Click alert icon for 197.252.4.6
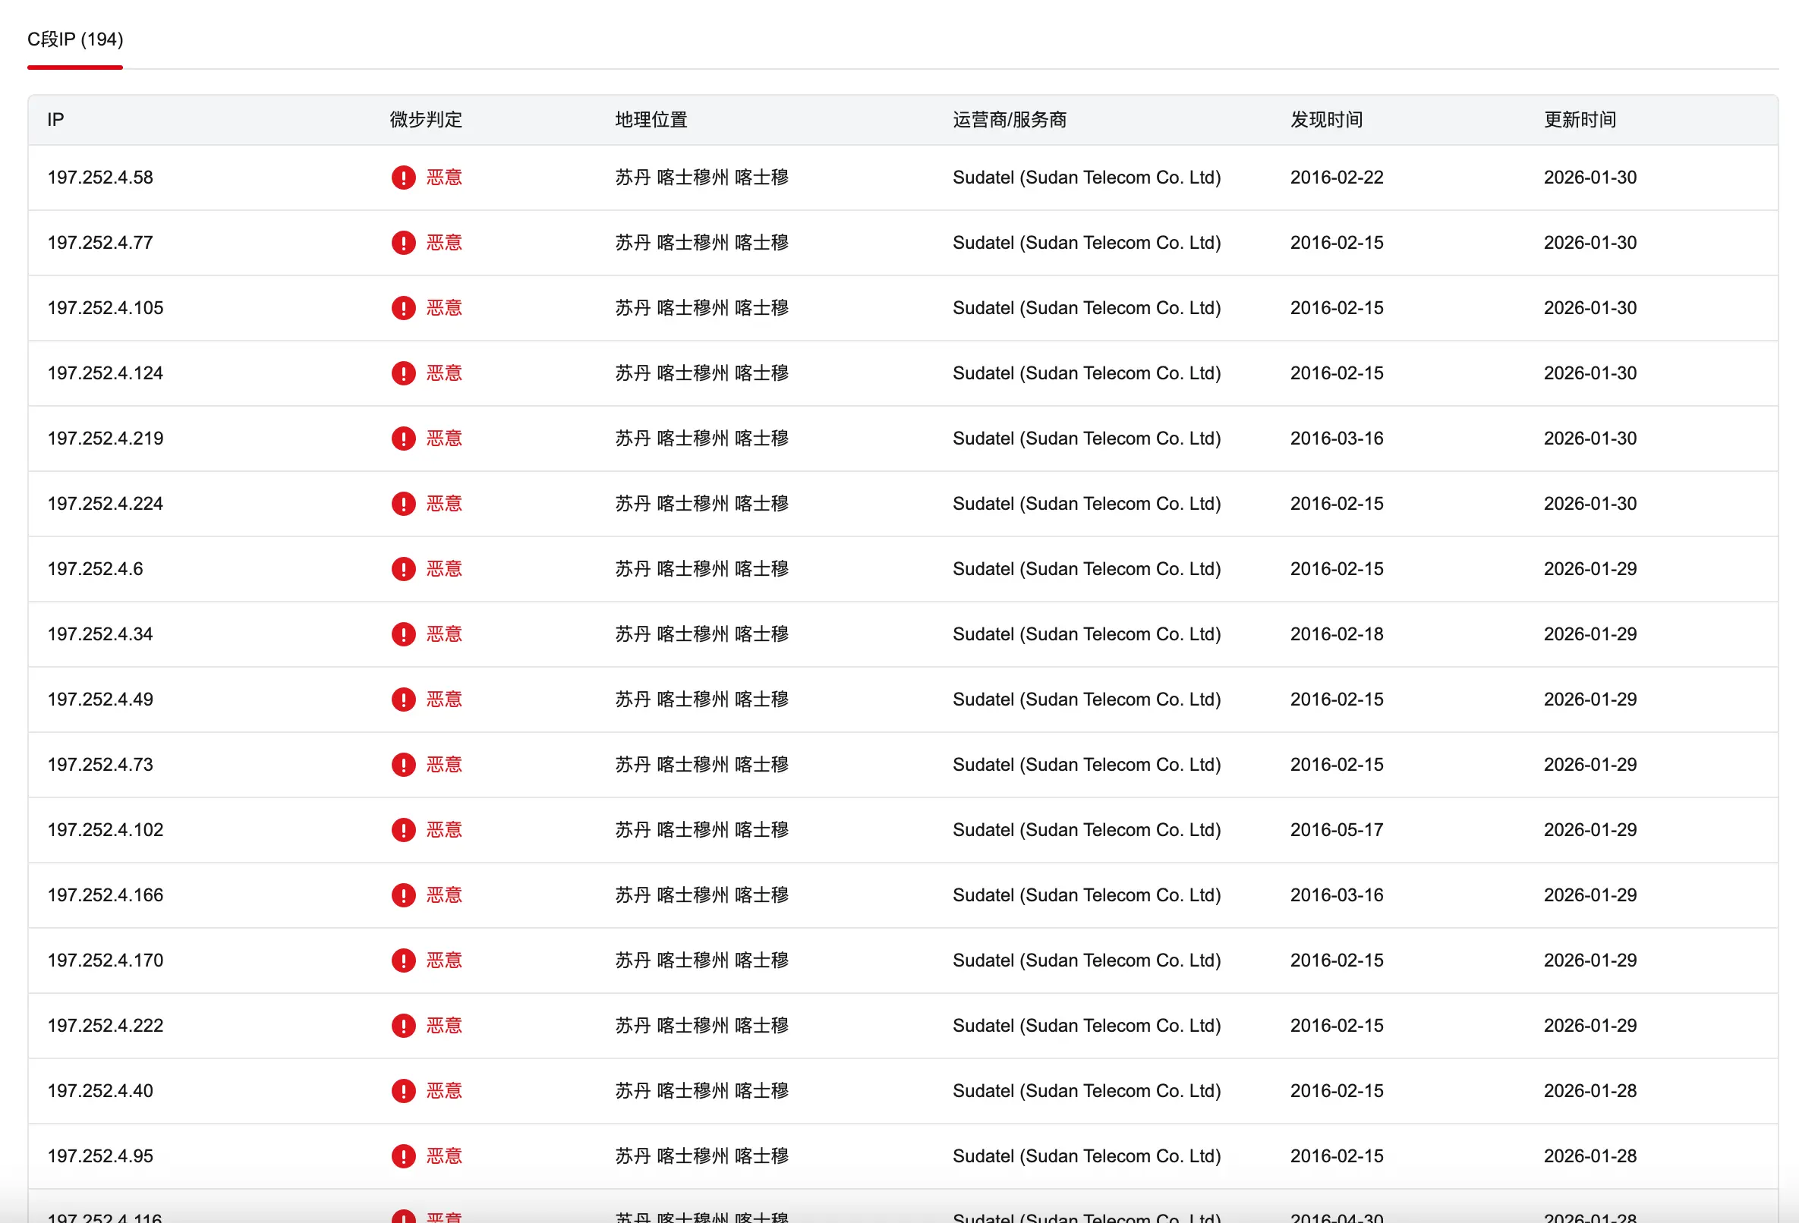The width and height of the screenshot is (1799, 1223). (x=403, y=568)
